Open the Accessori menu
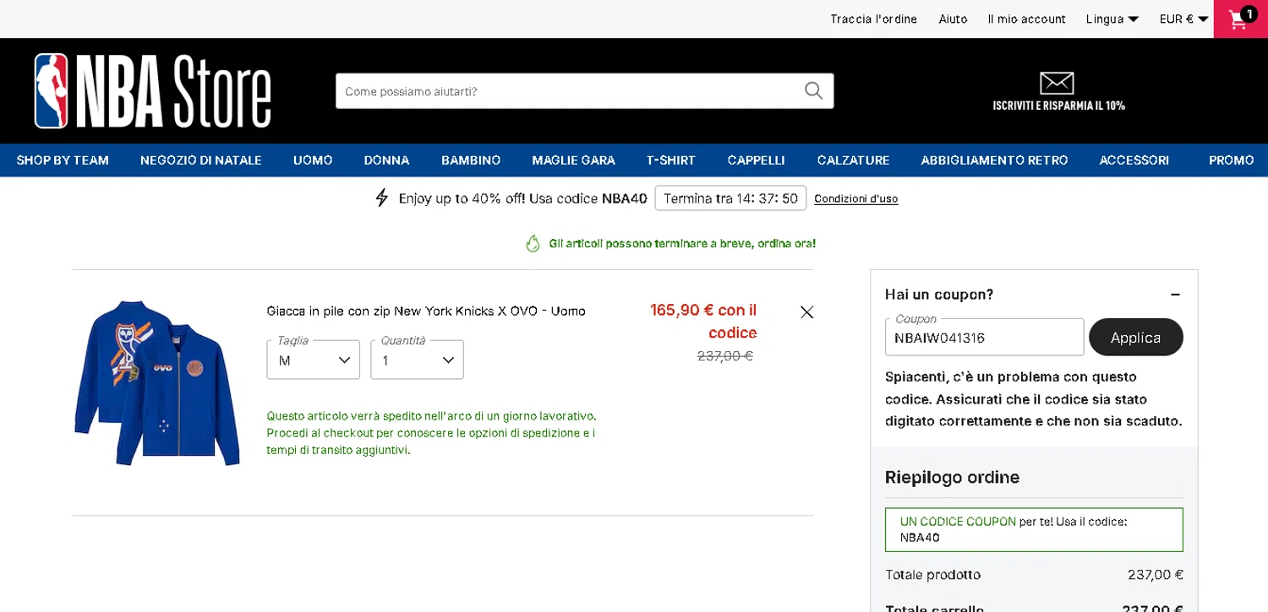Image resolution: width=1268 pixels, height=612 pixels. [1134, 160]
